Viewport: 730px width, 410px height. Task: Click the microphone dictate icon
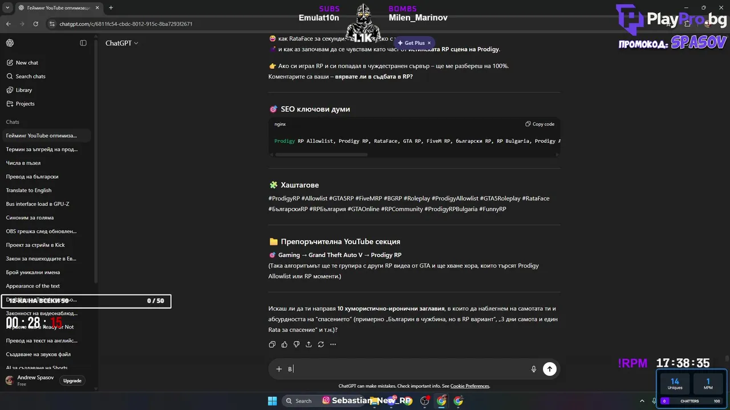[534, 369]
